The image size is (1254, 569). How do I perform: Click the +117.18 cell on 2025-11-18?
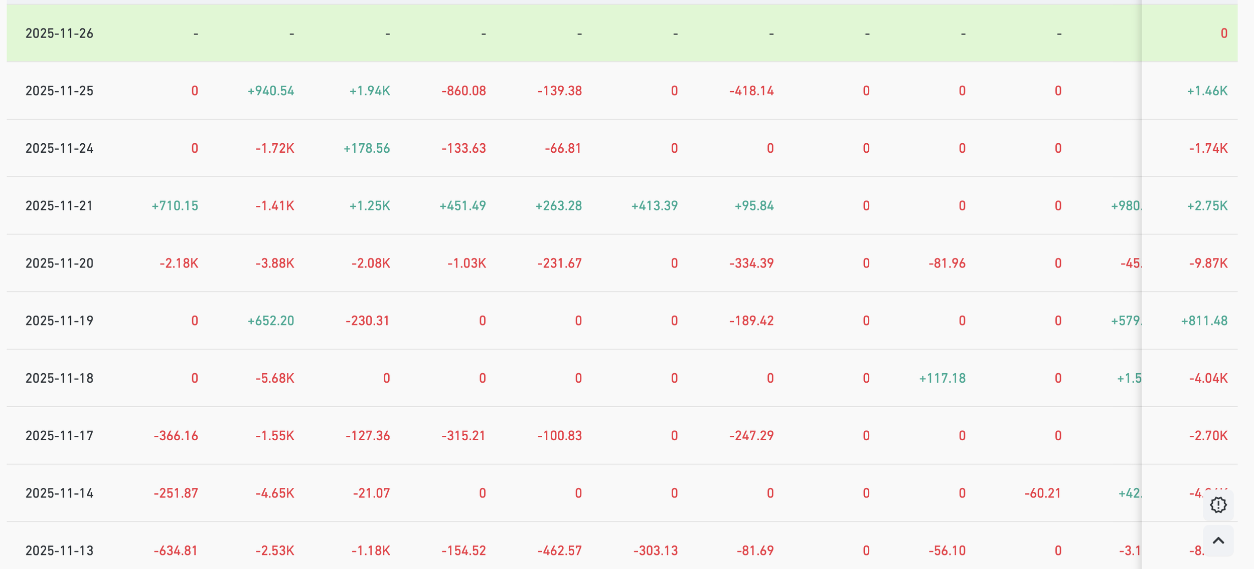click(x=942, y=379)
